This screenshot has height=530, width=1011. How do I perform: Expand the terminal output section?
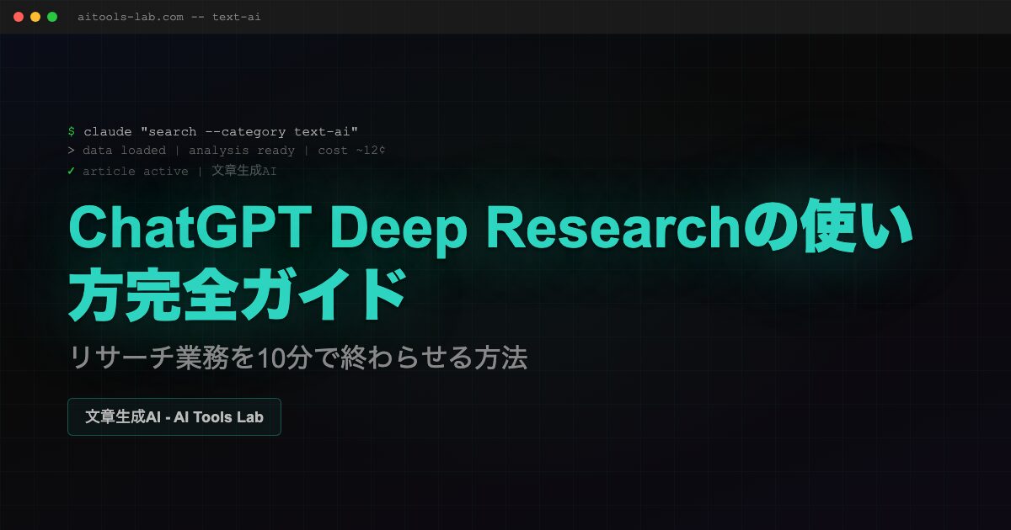[x=227, y=151]
